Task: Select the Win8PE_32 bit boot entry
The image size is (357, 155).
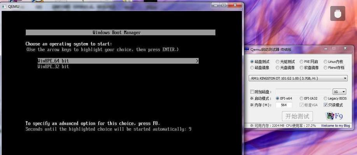Action: [x=53, y=67]
